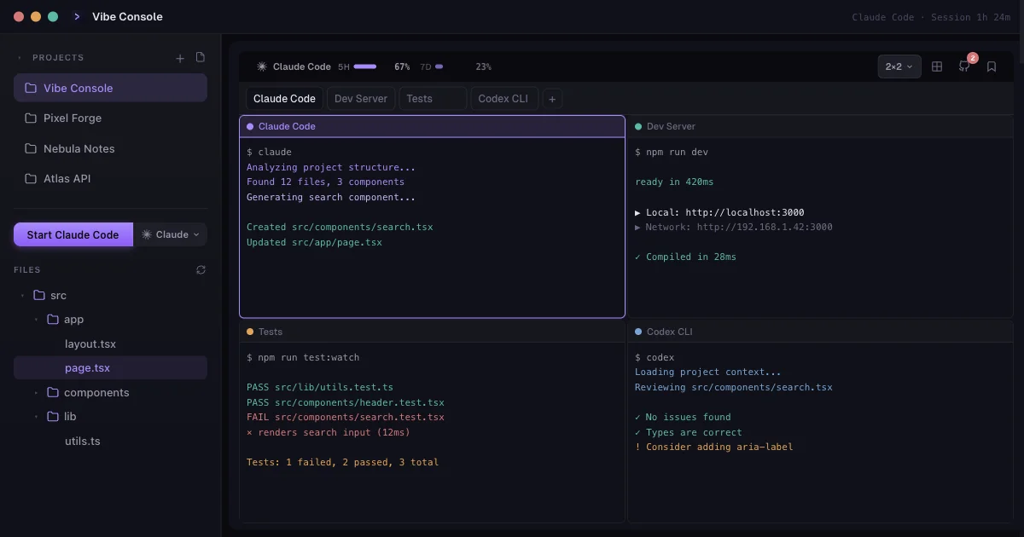The width and height of the screenshot is (1024, 537).
Task: Click the 23% usage value
Action: (483, 66)
